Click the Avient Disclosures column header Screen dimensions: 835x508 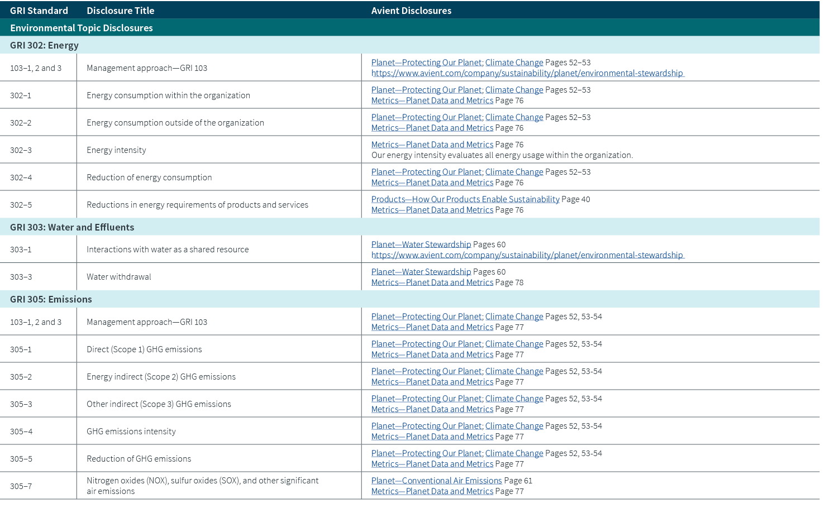coord(411,11)
